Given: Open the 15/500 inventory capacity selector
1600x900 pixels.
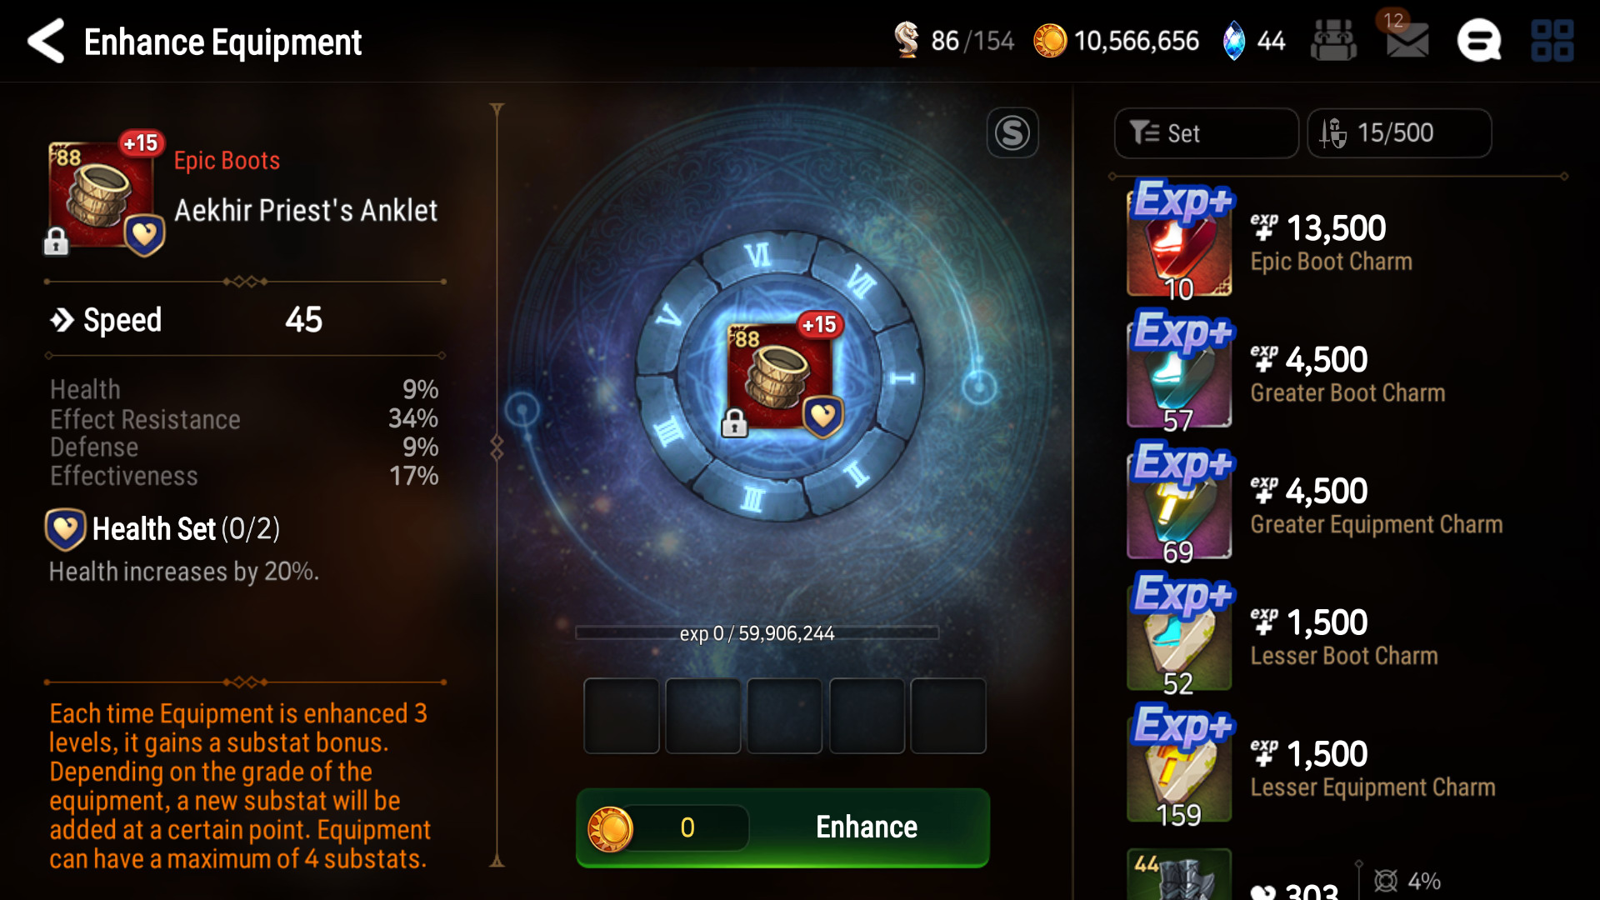Looking at the screenshot, I should [1399, 133].
